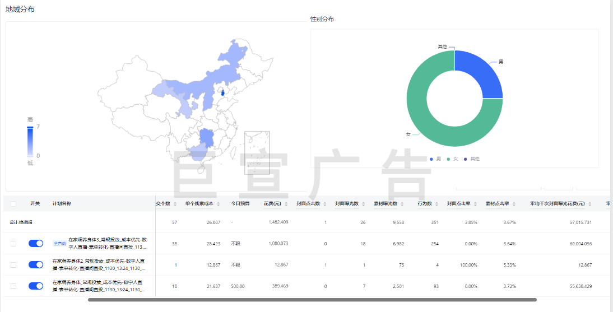This screenshot has width=613, height=312.
Task: Toggle off the 在家调养身体3 plan switch
Action: click(x=36, y=243)
